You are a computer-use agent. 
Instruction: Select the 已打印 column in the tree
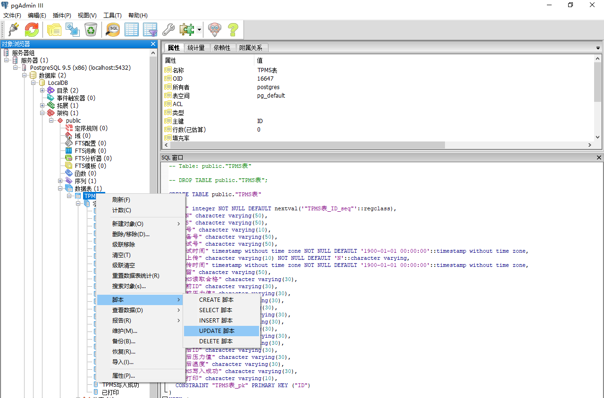(x=110, y=392)
